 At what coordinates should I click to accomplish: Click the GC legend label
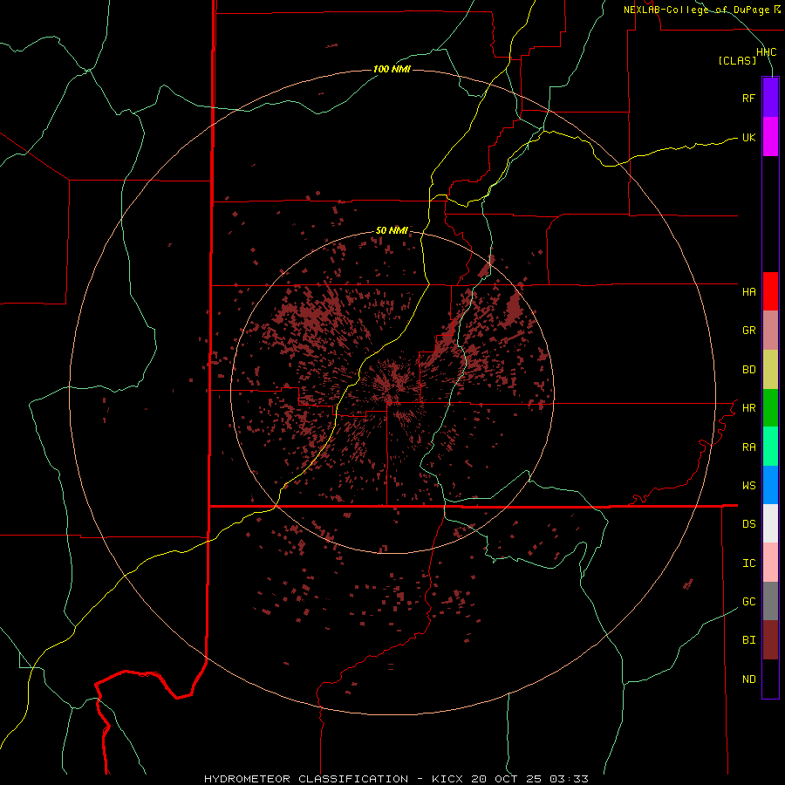tap(749, 602)
